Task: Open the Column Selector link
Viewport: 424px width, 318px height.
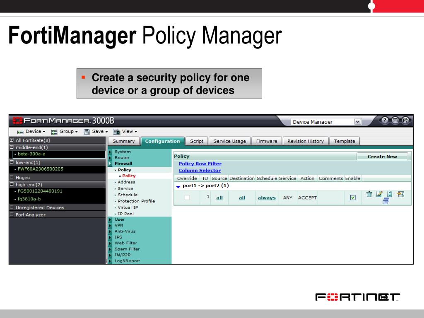Action: (200, 171)
